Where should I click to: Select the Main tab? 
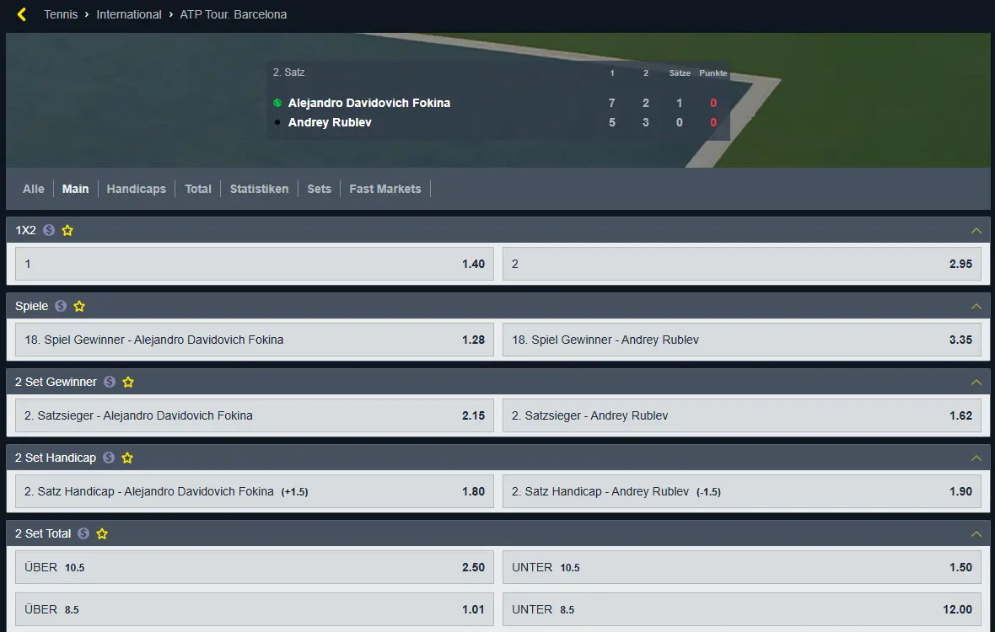pos(76,189)
